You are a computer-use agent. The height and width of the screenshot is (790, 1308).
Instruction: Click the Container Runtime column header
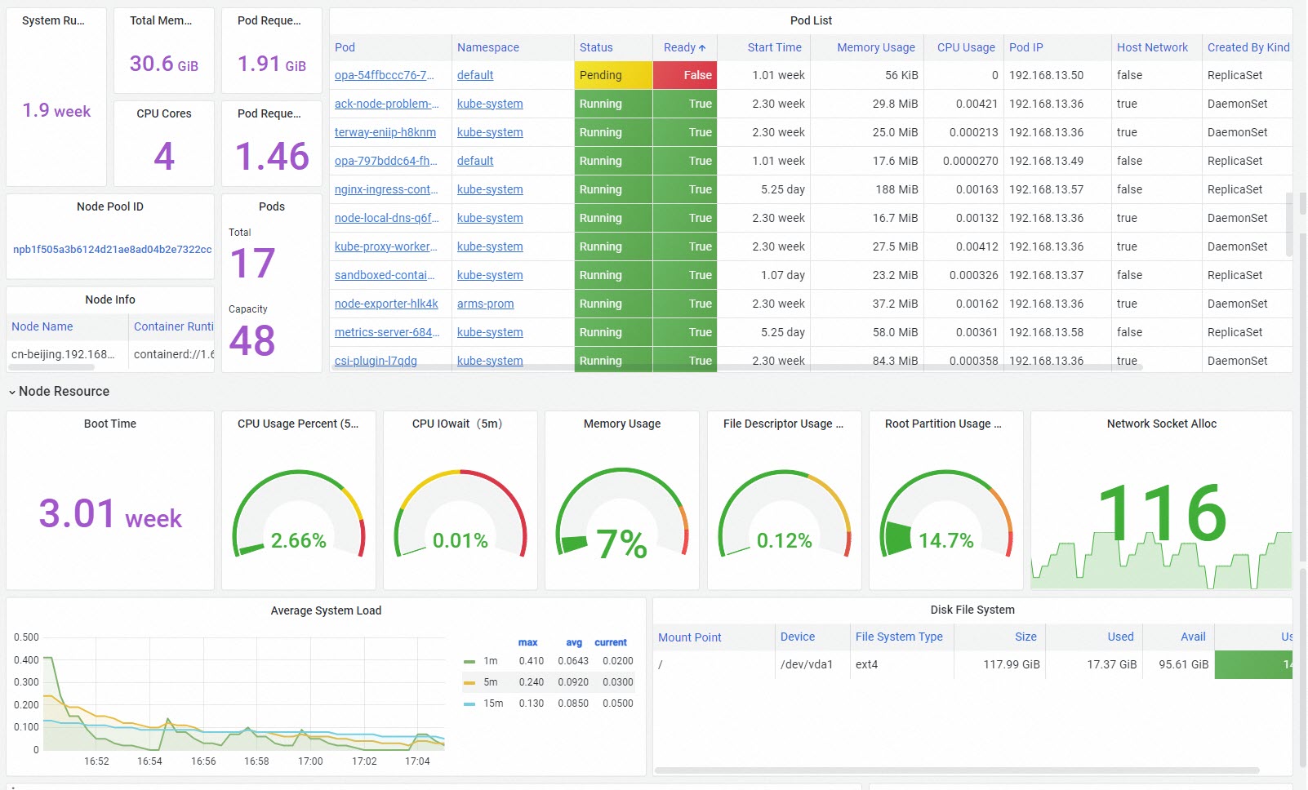[x=173, y=326]
